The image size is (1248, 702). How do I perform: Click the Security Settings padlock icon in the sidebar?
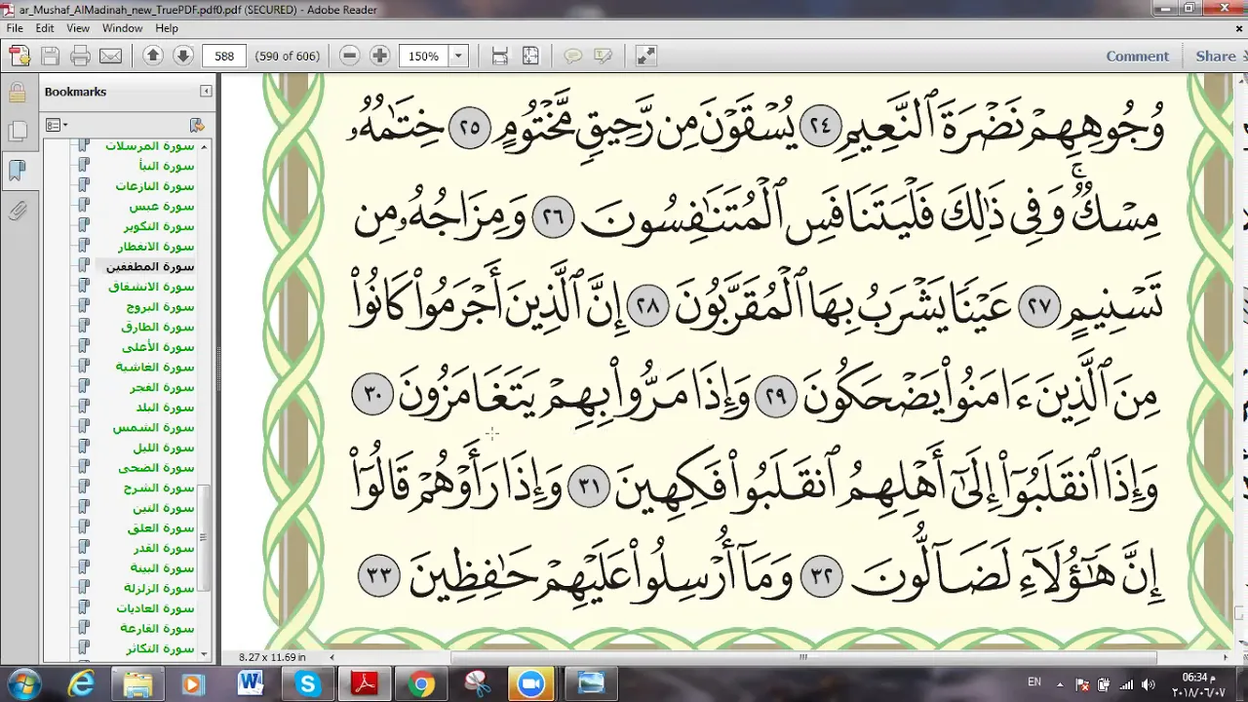pyautogui.click(x=17, y=94)
